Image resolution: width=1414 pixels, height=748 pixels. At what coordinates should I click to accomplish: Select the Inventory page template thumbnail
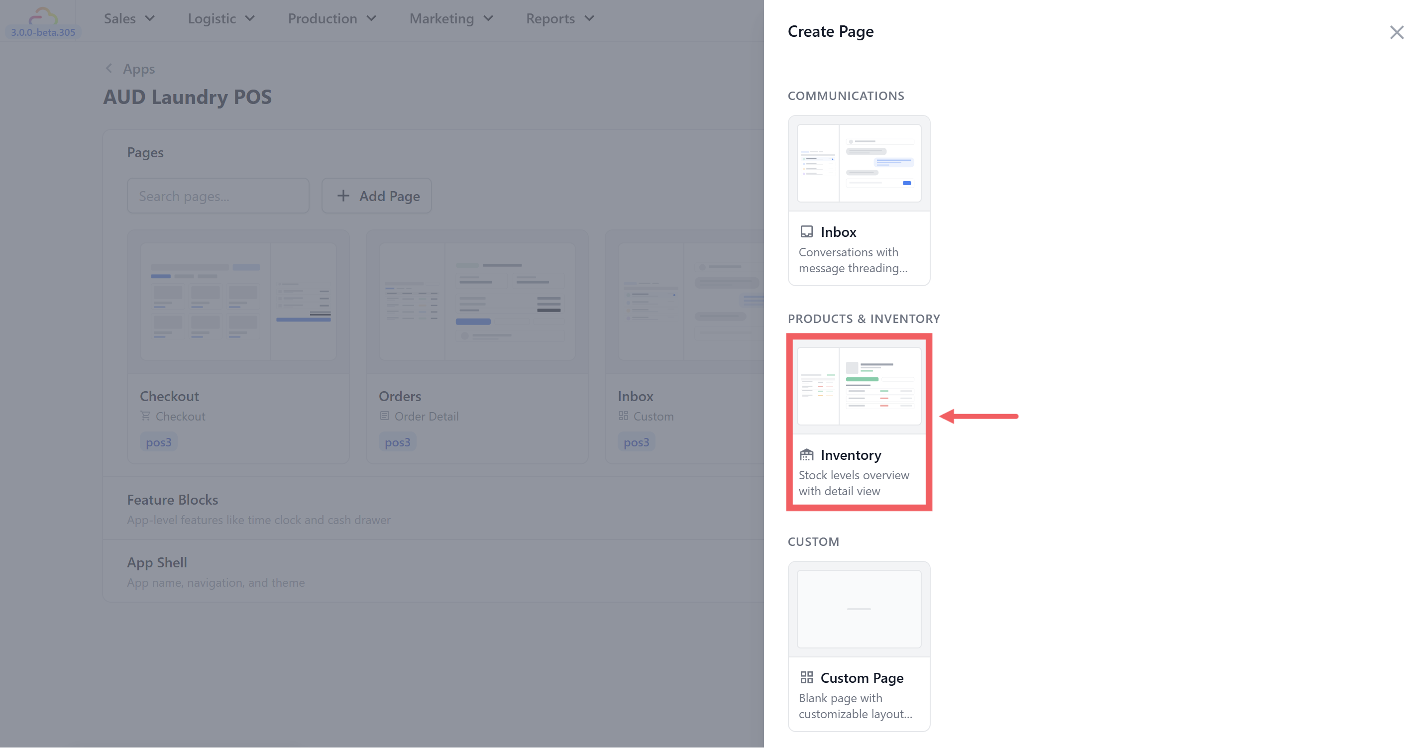click(859, 386)
